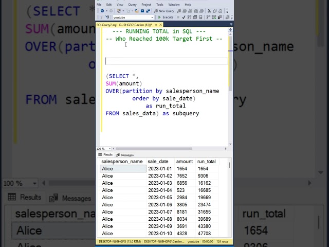This screenshot has height=247, width=329.
Task: Click the Cut scissors icon
Action: click(209, 11)
